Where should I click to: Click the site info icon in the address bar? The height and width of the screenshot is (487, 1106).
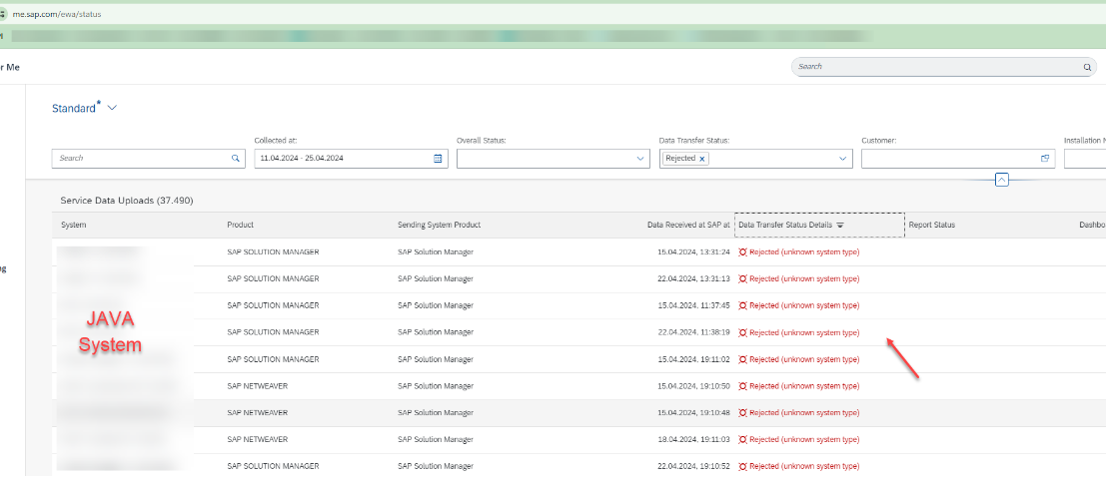tap(3, 14)
